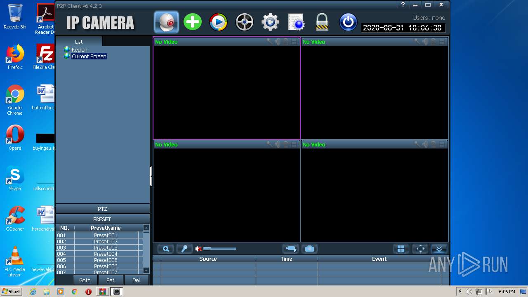
Task: Select the Preset003 row
Action: (x=99, y=248)
